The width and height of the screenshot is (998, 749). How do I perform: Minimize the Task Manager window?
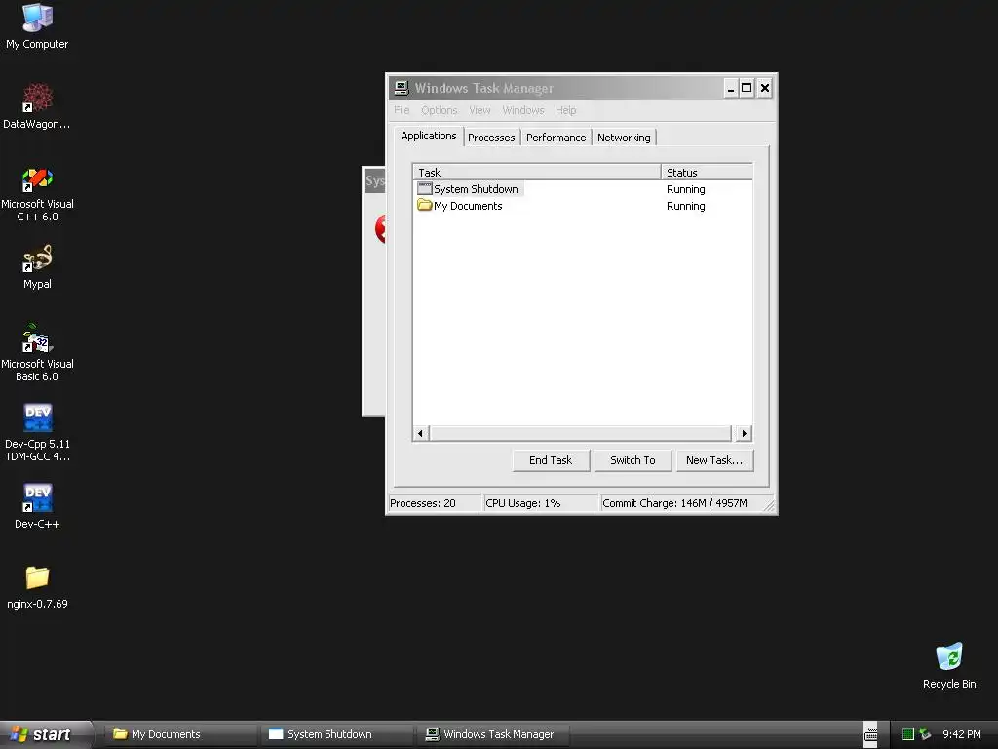tap(730, 88)
